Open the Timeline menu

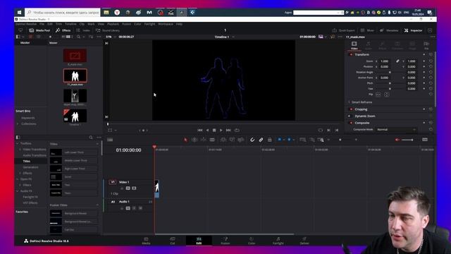[x=70, y=24]
